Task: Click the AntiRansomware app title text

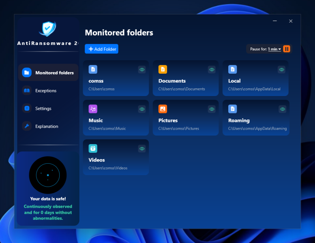Action: [x=48, y=43]
